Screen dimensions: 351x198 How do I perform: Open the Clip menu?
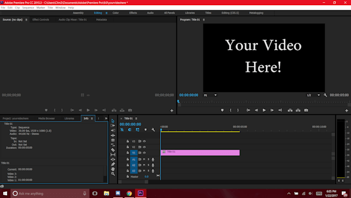tap(17, 8)
